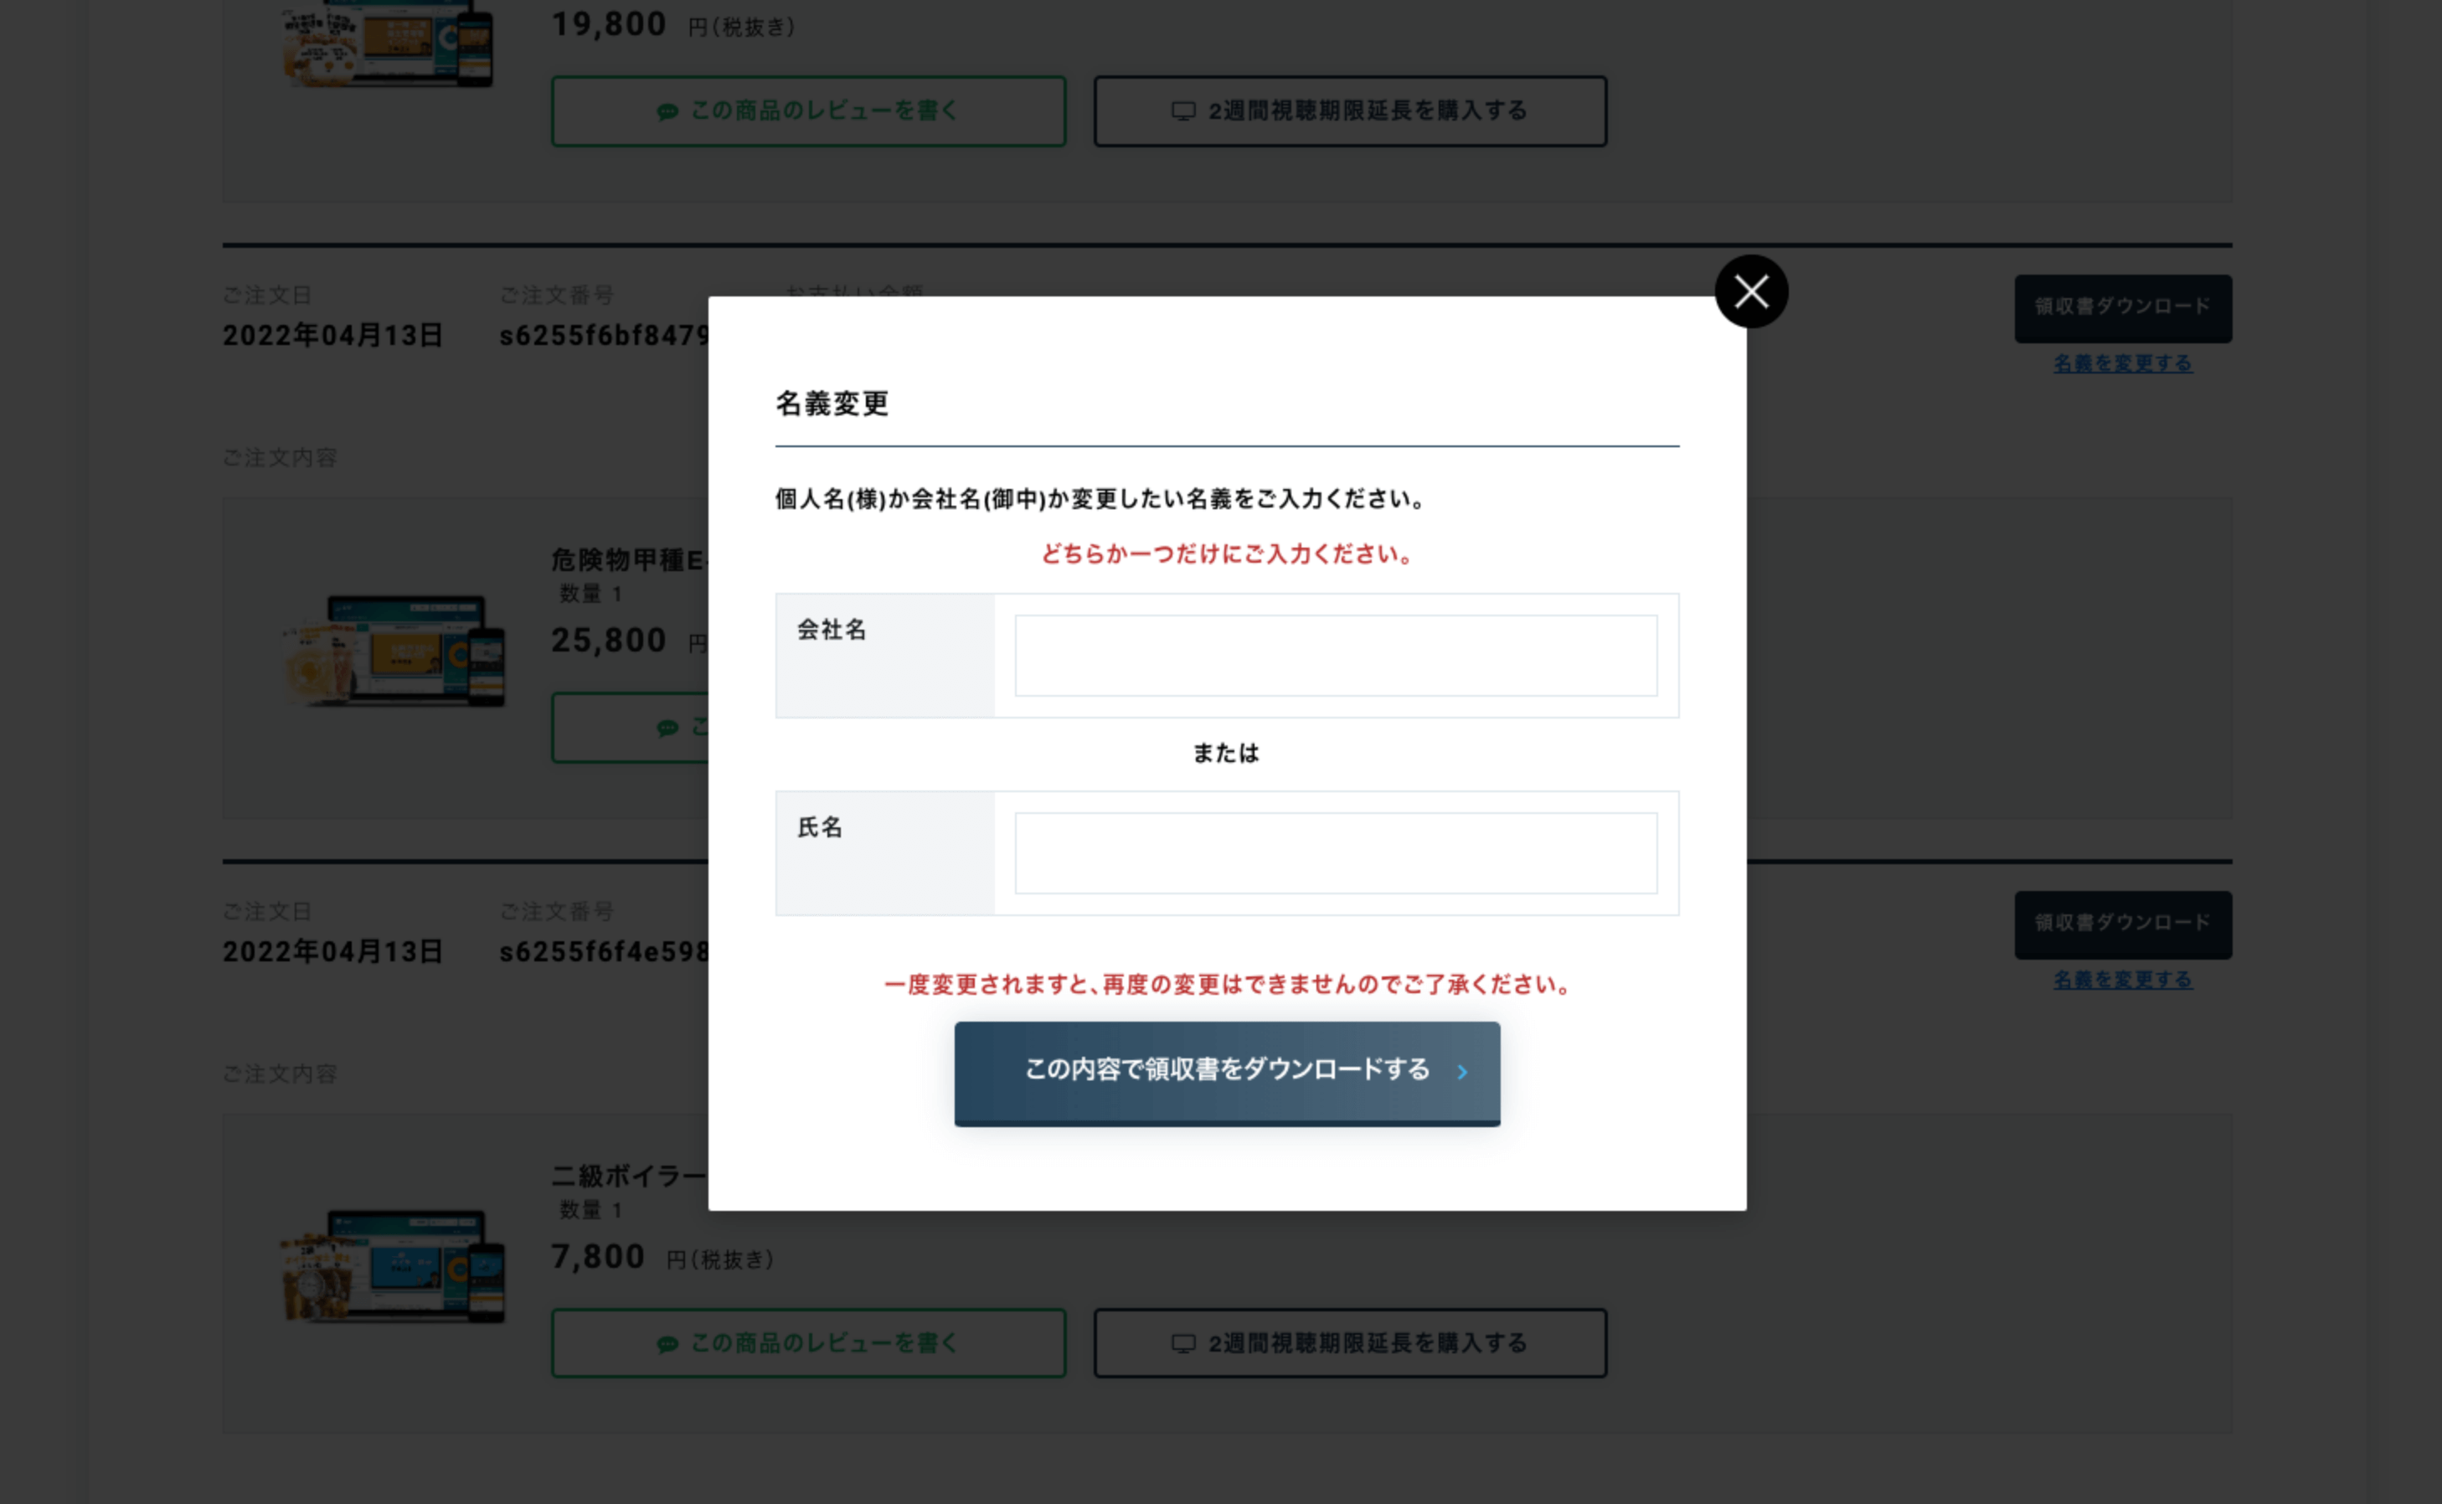Open the 7,800円 product thumbnail image
This screenshot has height=1504, width=2442.
[x=394, y=1265]
